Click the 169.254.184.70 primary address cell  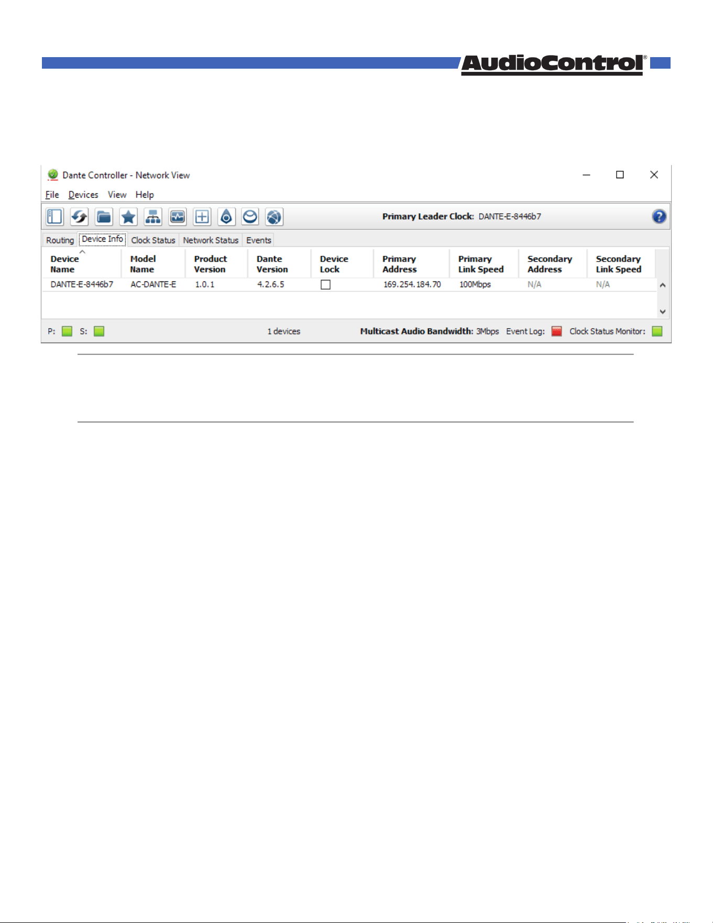pos(412,285)
